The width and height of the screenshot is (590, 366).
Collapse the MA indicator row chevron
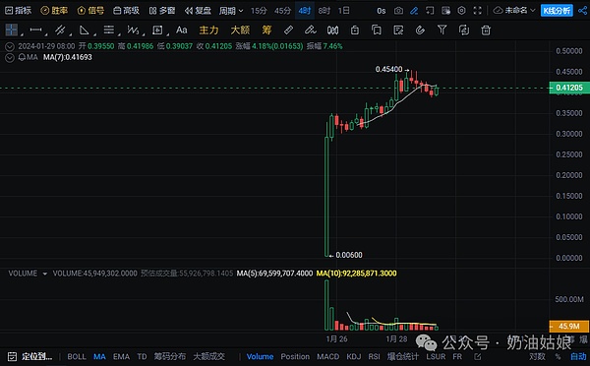10,58
